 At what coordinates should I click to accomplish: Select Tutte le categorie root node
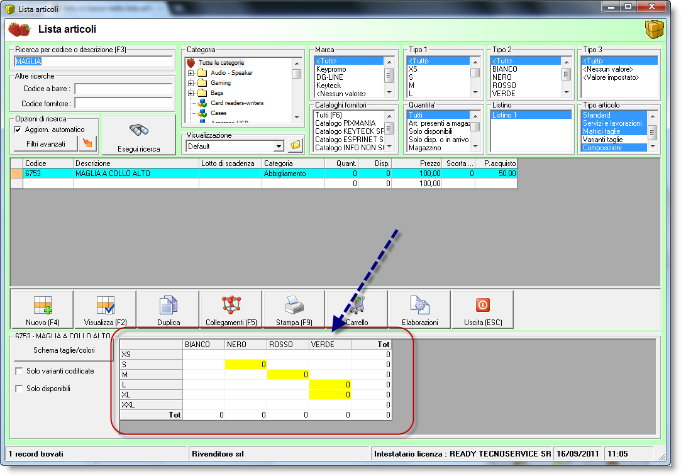[x=221, y=63]
